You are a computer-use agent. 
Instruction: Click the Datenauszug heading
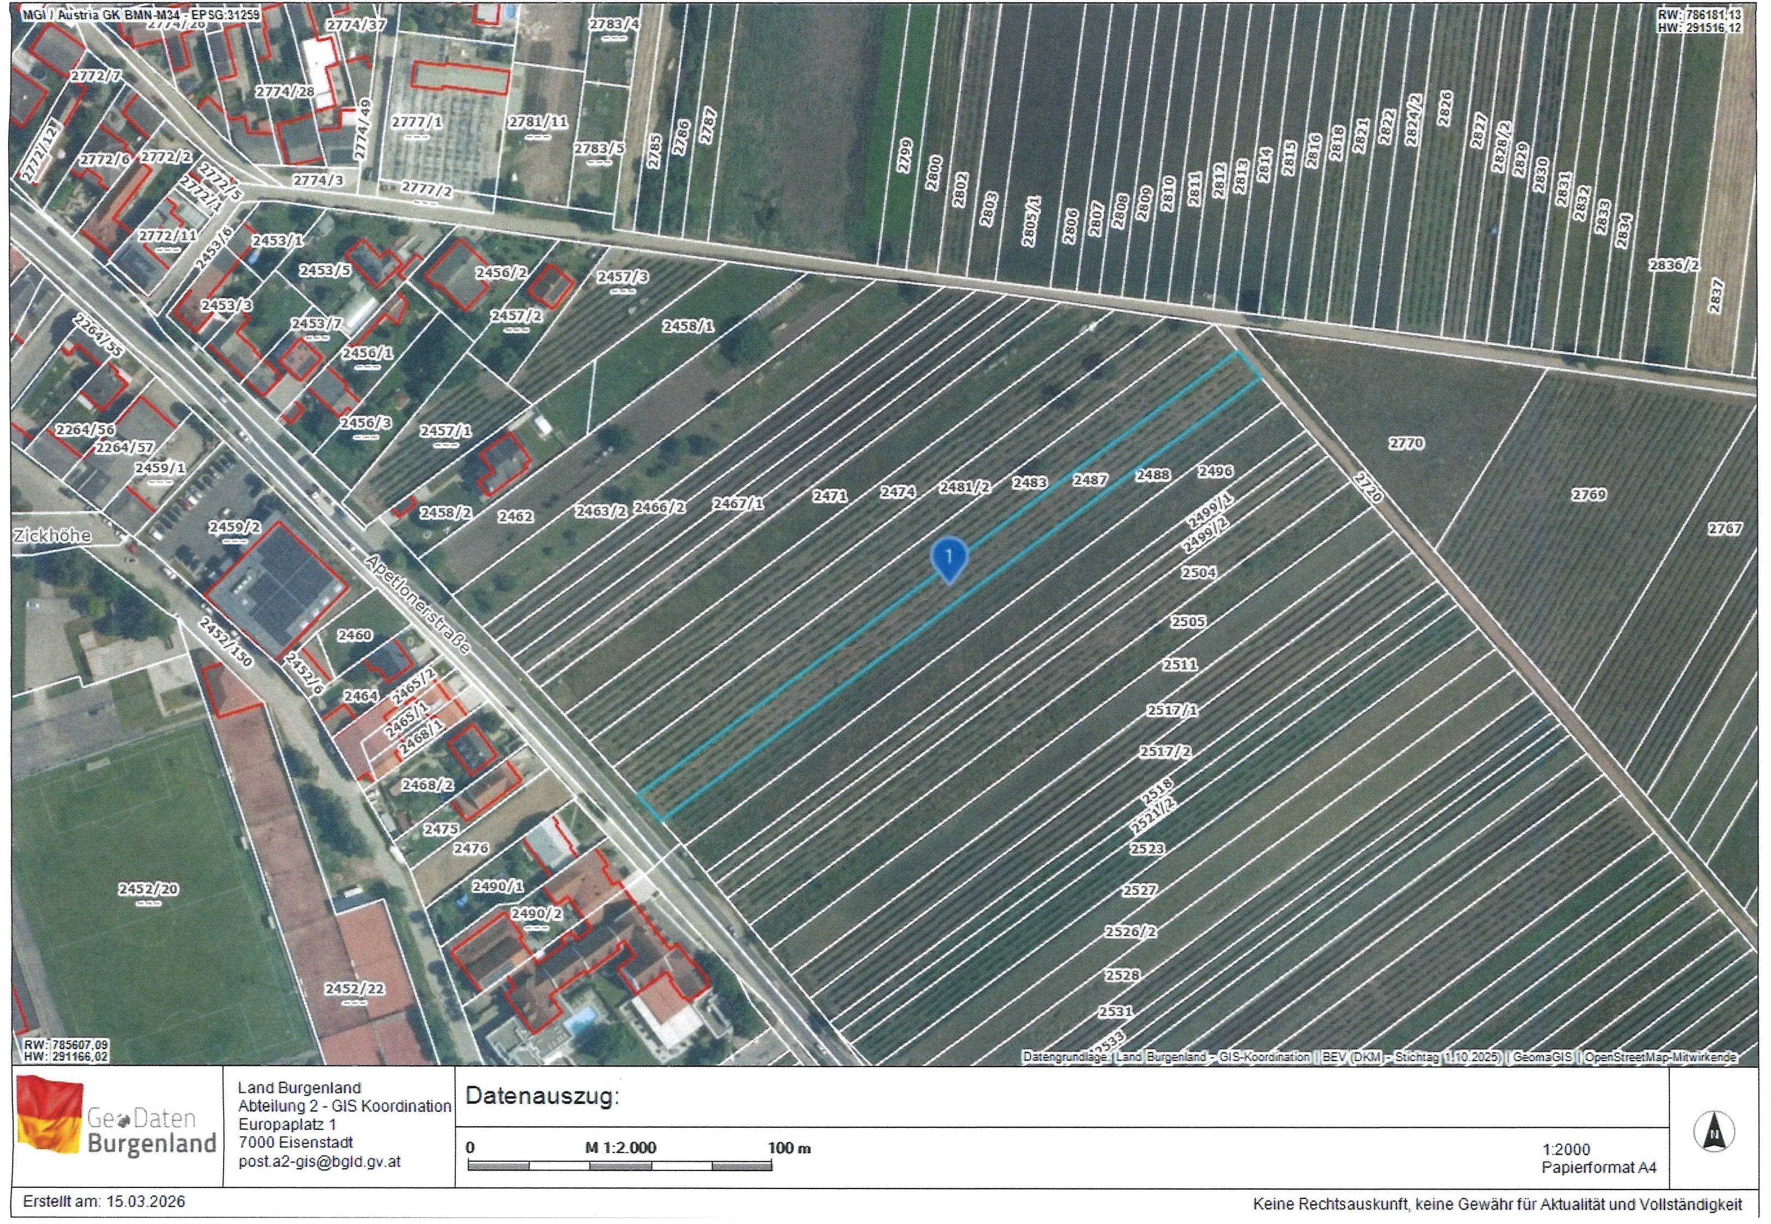(541, 1096)
